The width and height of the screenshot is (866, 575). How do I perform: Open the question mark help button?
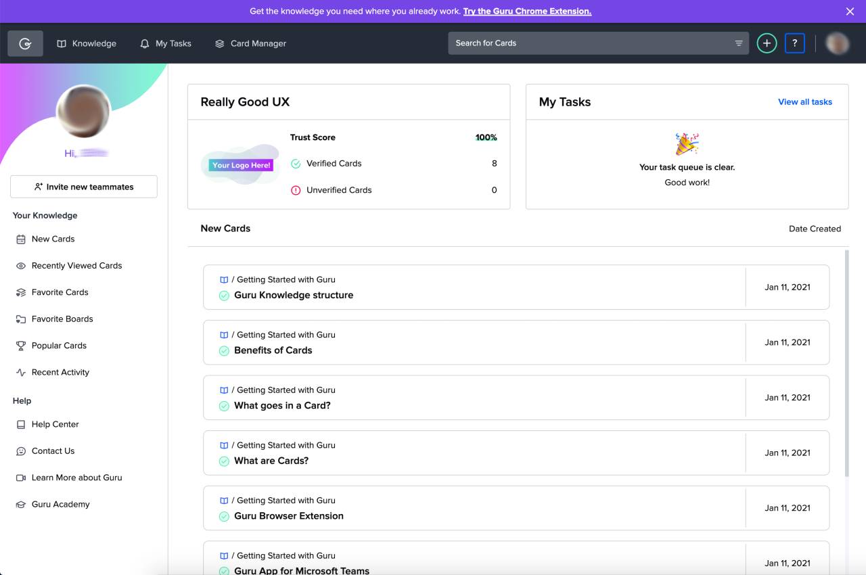795,43
